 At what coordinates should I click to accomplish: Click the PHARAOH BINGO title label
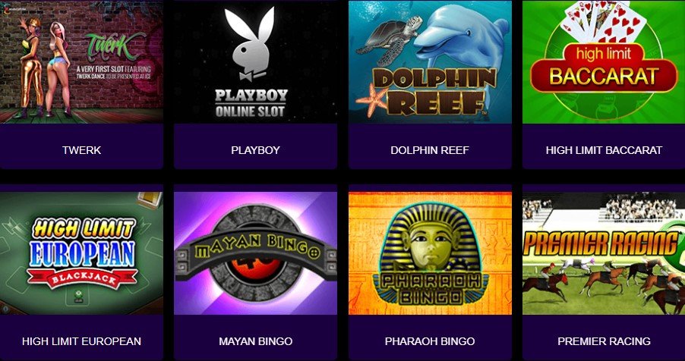point(430,341)
